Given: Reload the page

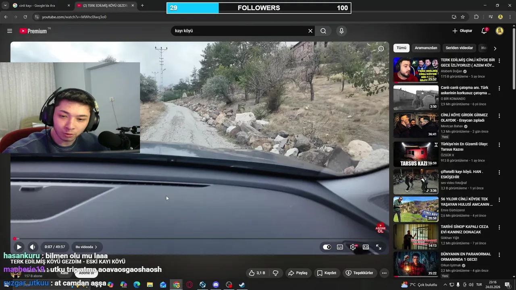Looking at the screenshot, I should coord(25,17).
